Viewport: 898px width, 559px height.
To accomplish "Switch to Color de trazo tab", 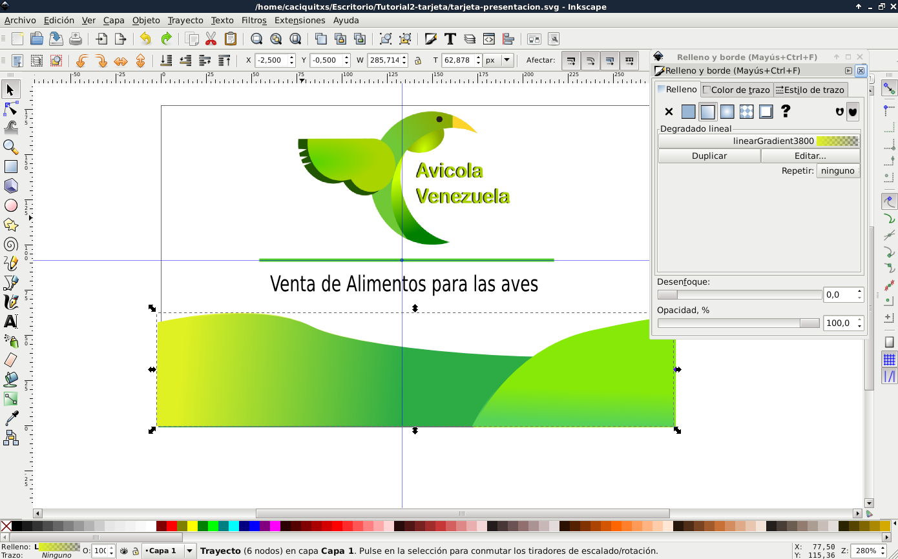I will pyautogui.click(x=737, y=90).
